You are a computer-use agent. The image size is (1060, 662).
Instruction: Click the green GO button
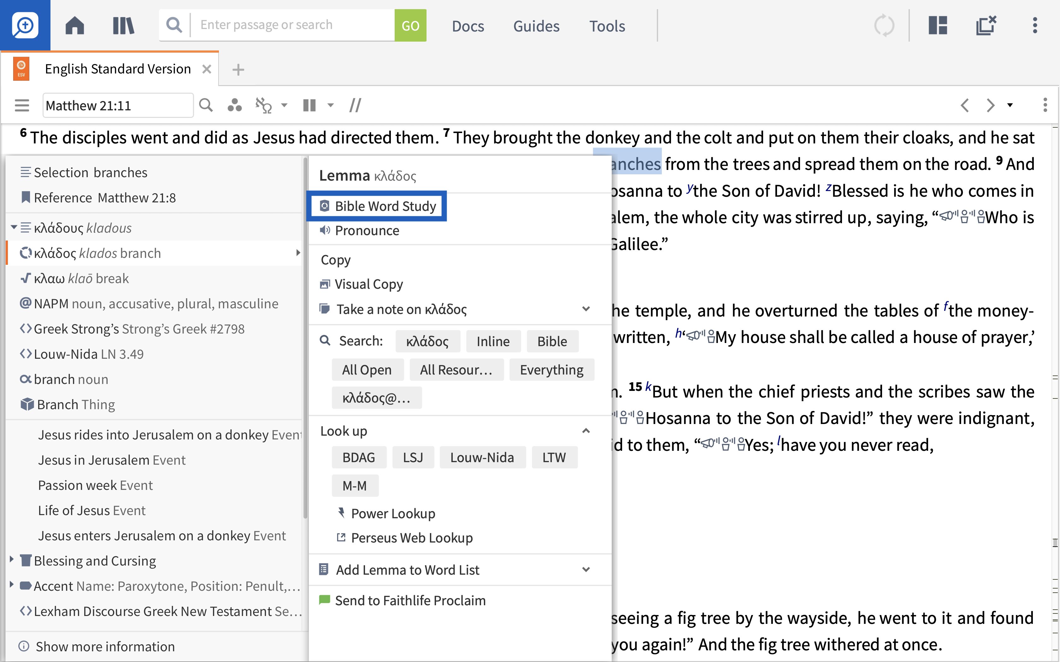coord(410,26)
